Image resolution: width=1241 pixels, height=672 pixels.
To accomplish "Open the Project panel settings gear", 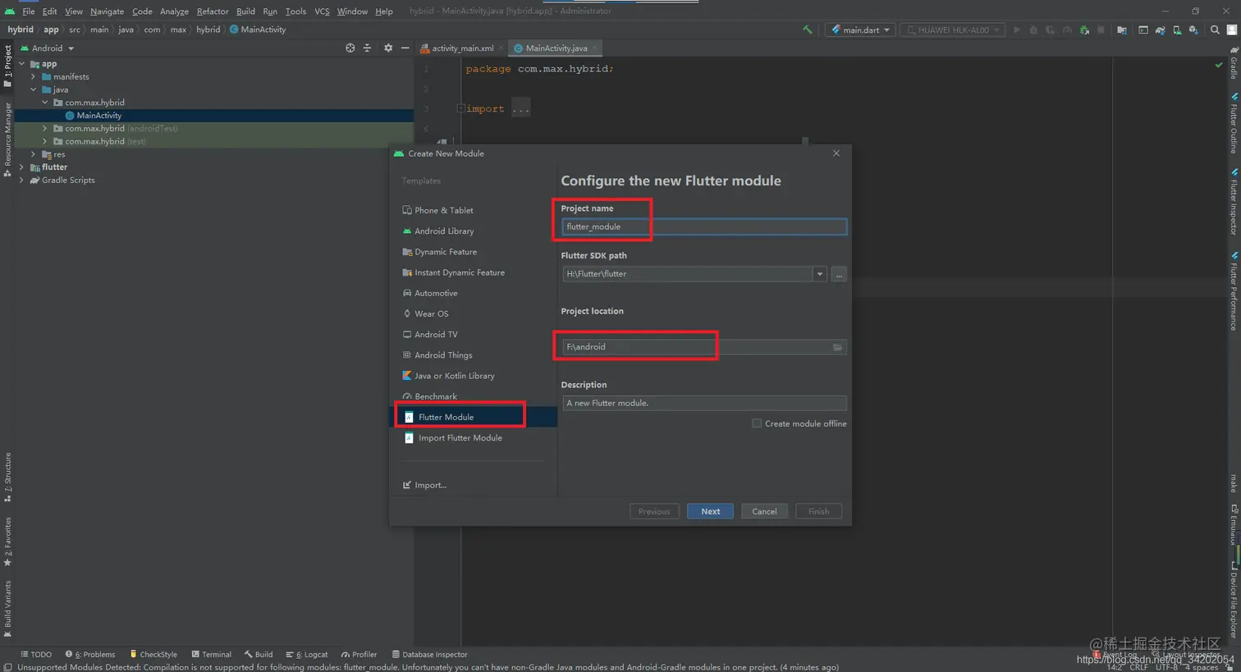I will pyautogui.click(x=388, y=48).
